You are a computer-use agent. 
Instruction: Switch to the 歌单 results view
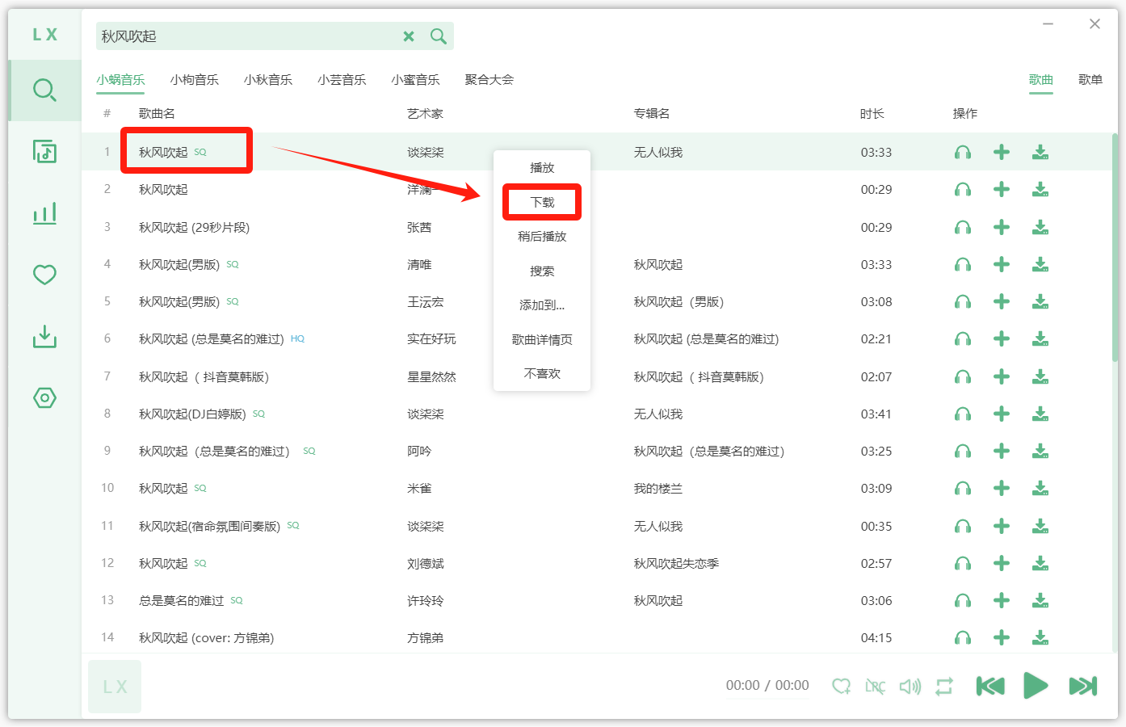pos(1090,80)
